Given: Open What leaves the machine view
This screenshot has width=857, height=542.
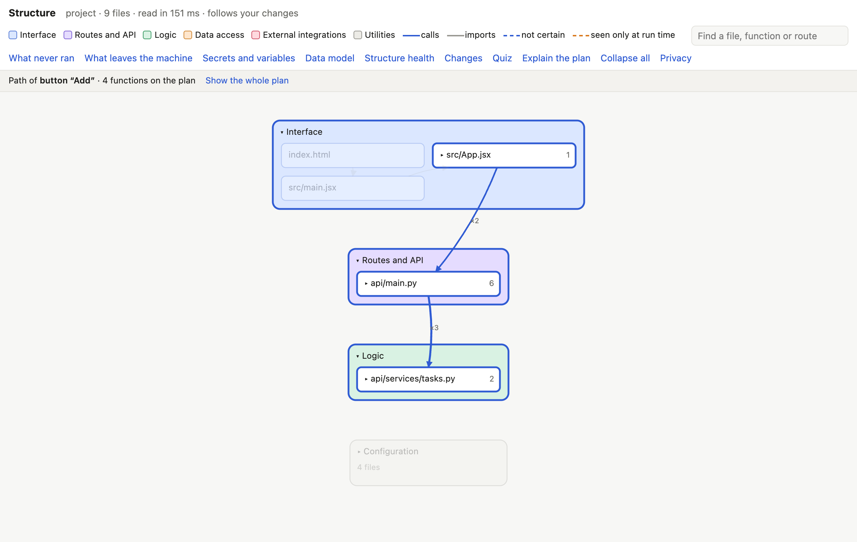Looking at the screenshot, I should click(139, 58).
